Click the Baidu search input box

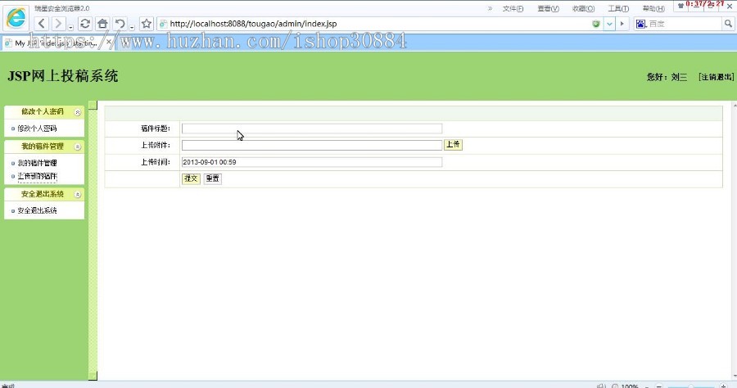pos(685,24)
